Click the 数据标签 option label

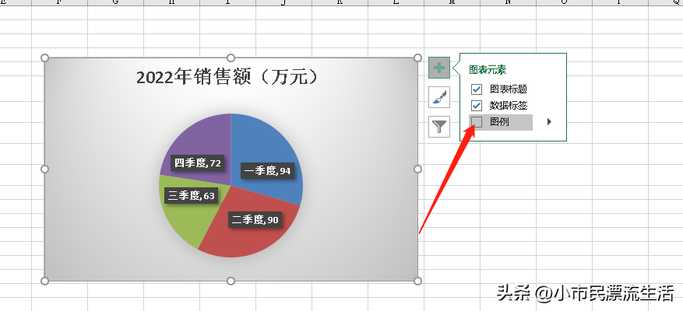coord(509,105)
